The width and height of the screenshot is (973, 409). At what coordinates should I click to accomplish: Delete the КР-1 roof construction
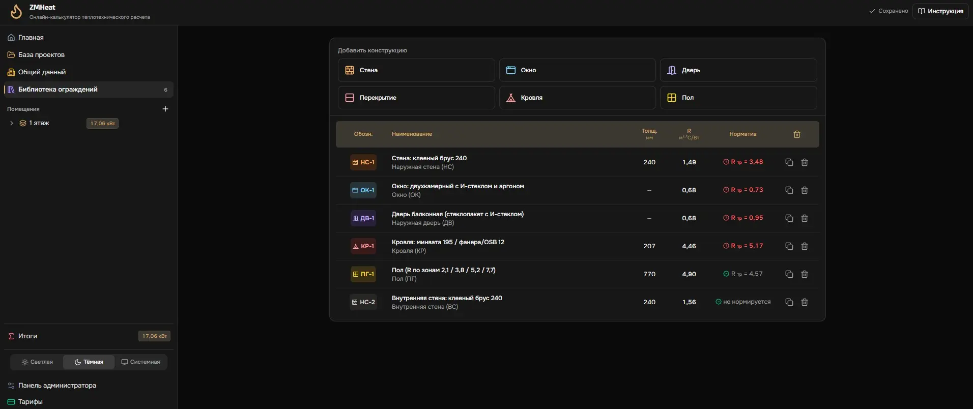point(805,246)
